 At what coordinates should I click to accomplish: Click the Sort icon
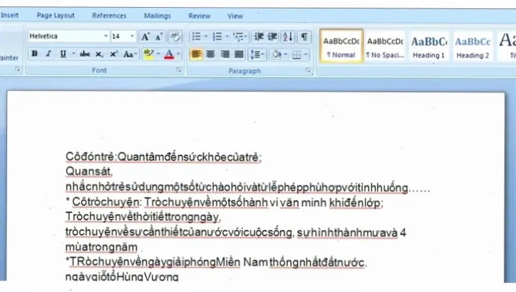pyautogui.click(x=287, y=36)
